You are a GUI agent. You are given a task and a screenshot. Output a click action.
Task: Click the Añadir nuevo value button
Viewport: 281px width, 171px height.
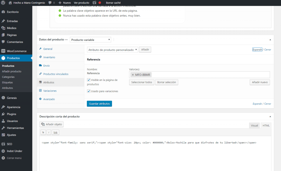(x=260, y=82)
